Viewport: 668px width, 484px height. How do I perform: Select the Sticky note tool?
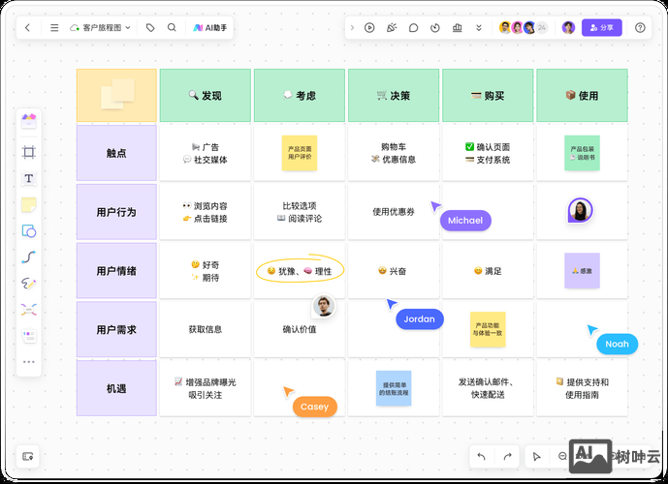pyautogui.click(x=29, y=204)
